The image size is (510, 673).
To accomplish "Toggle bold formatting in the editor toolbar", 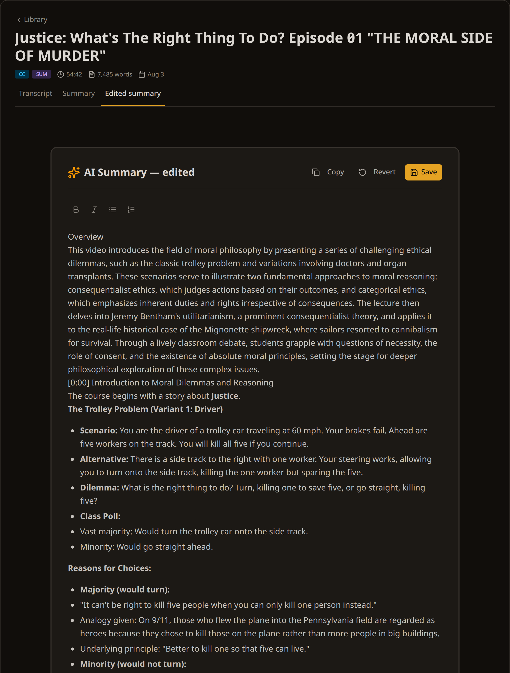I will (x=76, y=209).
